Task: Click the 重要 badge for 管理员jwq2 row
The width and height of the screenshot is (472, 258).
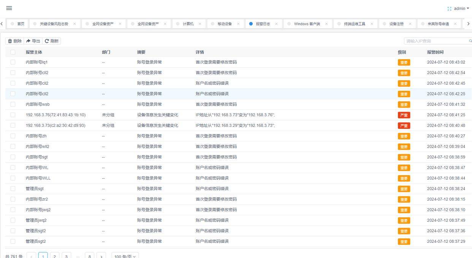Action: pyautogui.click(x=404, y=220)
